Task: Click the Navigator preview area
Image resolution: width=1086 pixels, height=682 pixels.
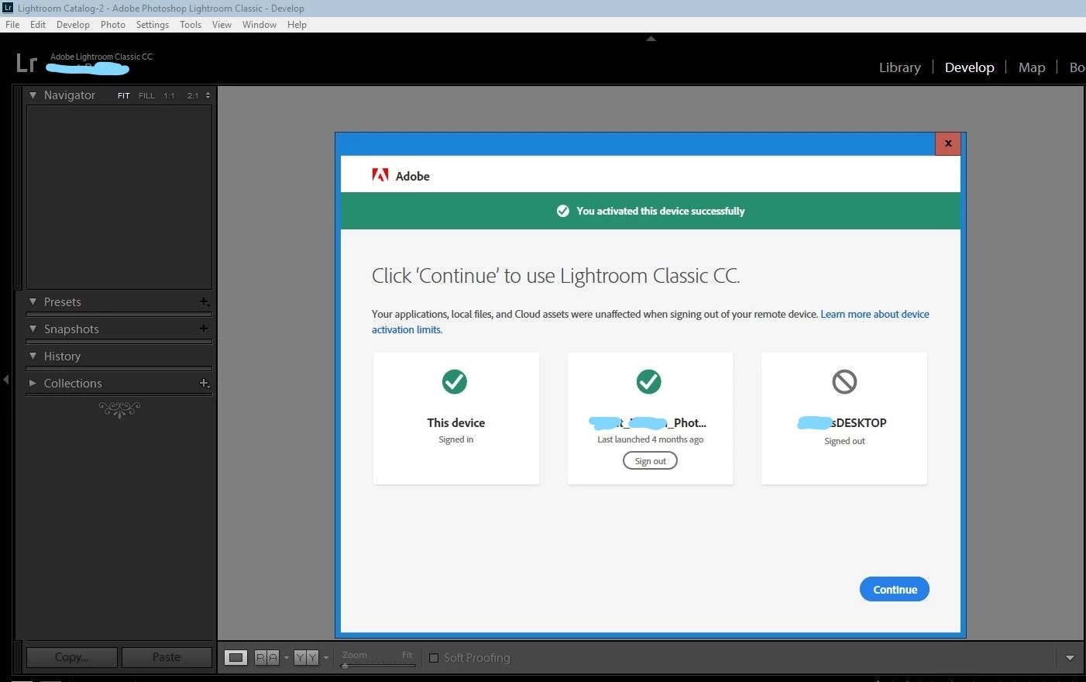Action: [119, 197]
